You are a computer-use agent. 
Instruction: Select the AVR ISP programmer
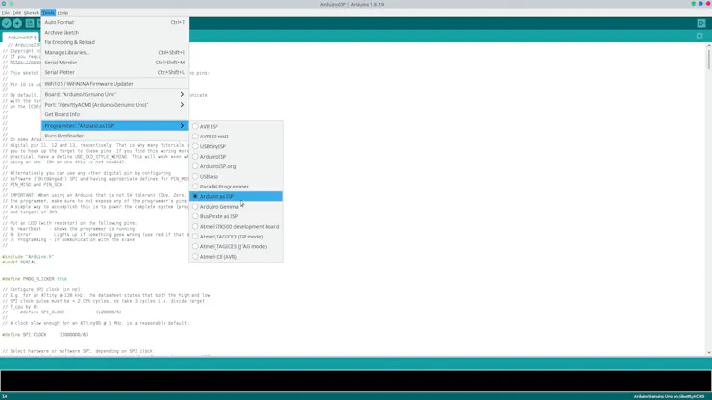click(236, 126)
